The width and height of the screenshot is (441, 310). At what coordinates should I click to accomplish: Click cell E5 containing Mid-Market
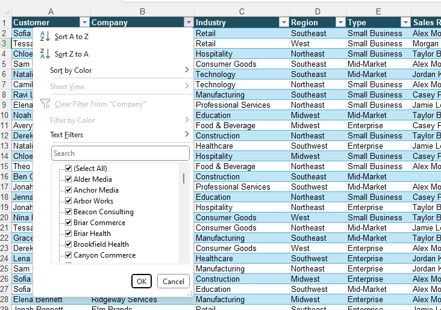click(x=378, y=64)
